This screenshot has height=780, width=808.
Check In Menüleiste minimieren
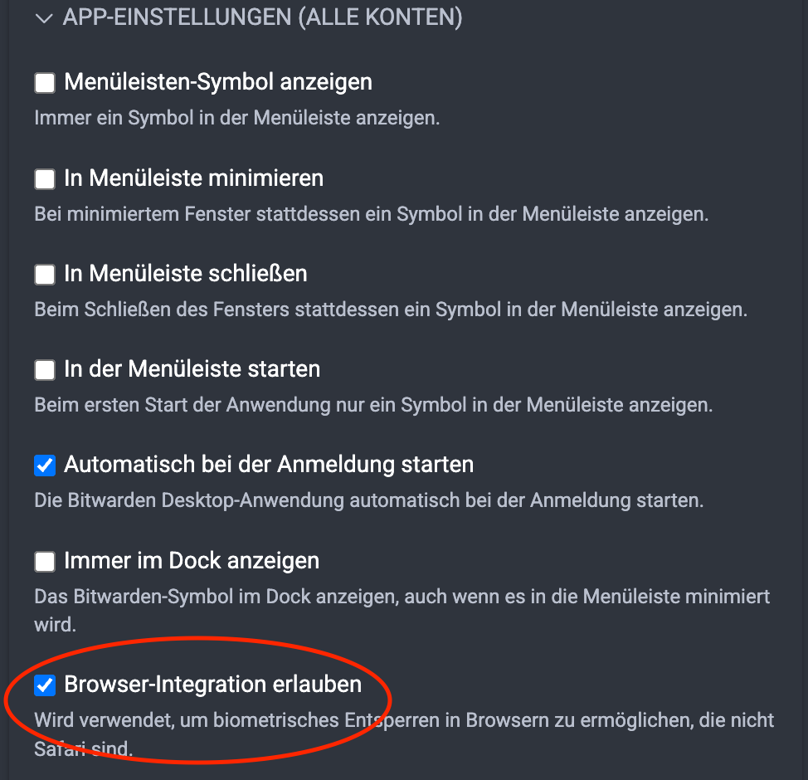tap(44, 178)
